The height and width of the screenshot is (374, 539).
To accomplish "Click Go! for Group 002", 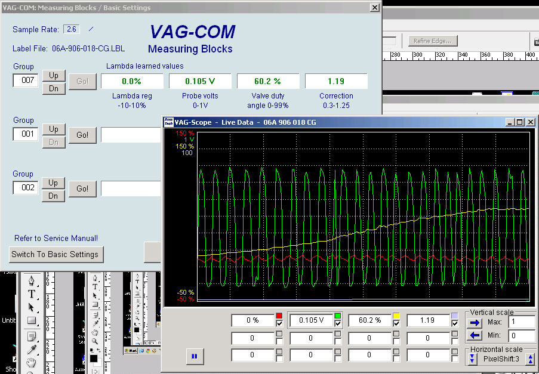I will (x=82, y=188).
